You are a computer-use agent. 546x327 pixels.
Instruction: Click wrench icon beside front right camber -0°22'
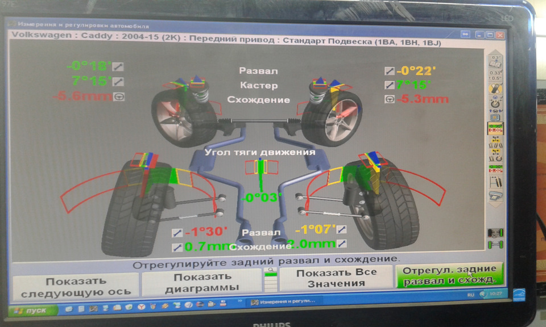point(389,71)
